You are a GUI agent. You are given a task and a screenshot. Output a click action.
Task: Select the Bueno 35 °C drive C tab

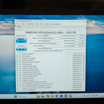19,27
